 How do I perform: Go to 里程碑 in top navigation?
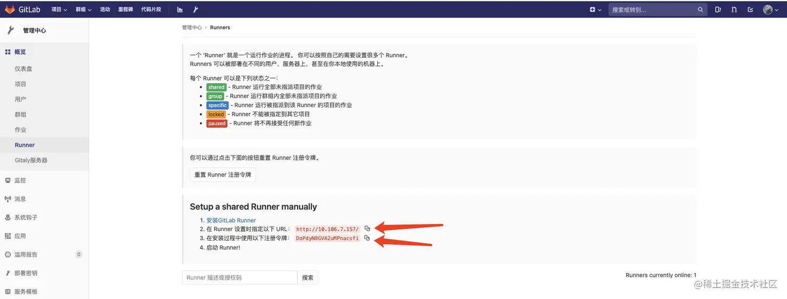(x=125, y=9)
